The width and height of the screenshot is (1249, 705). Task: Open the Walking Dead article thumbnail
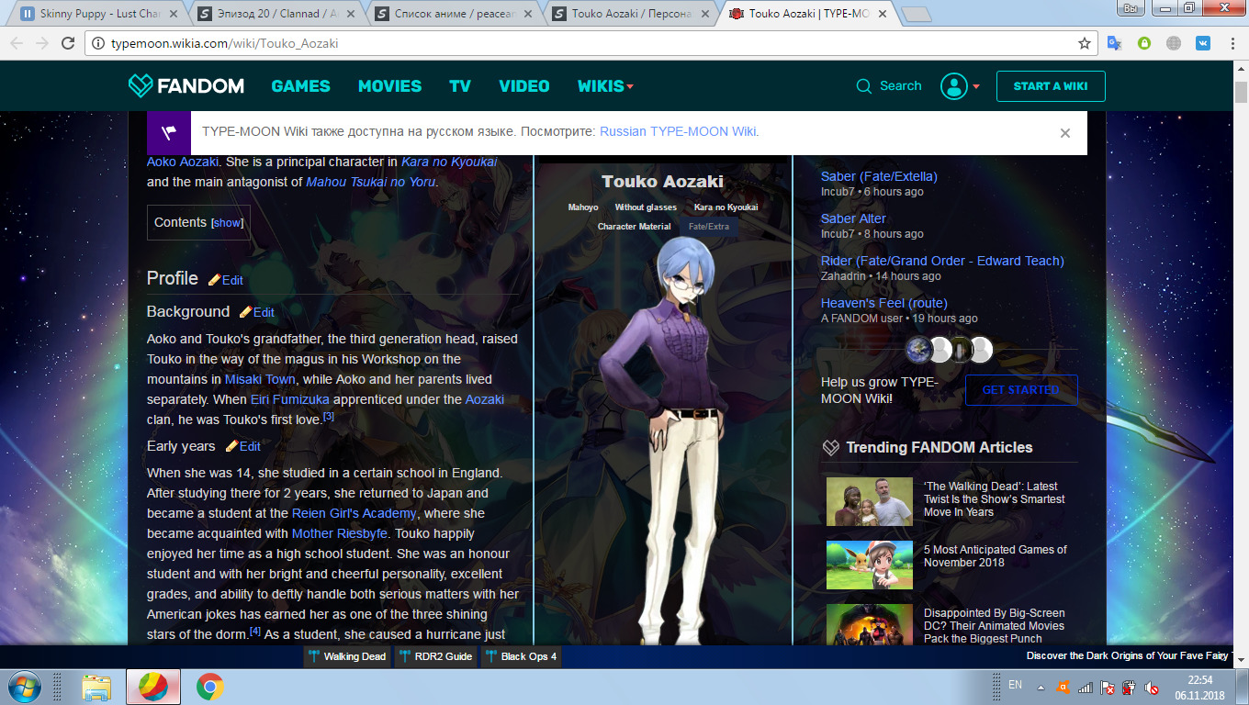869,500
